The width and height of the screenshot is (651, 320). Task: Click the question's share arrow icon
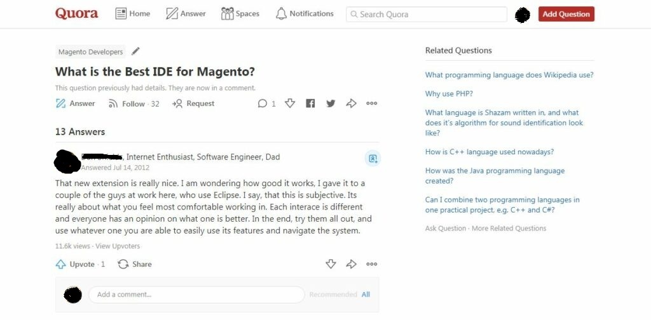(x=351, y=103)
